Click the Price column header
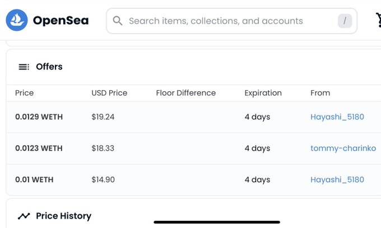Screen dimensions: 381x228 [25, 93]
